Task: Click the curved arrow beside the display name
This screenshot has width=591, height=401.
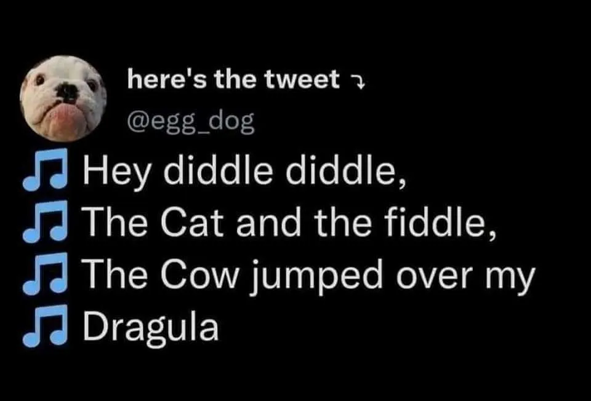Action: coord(358,83)
